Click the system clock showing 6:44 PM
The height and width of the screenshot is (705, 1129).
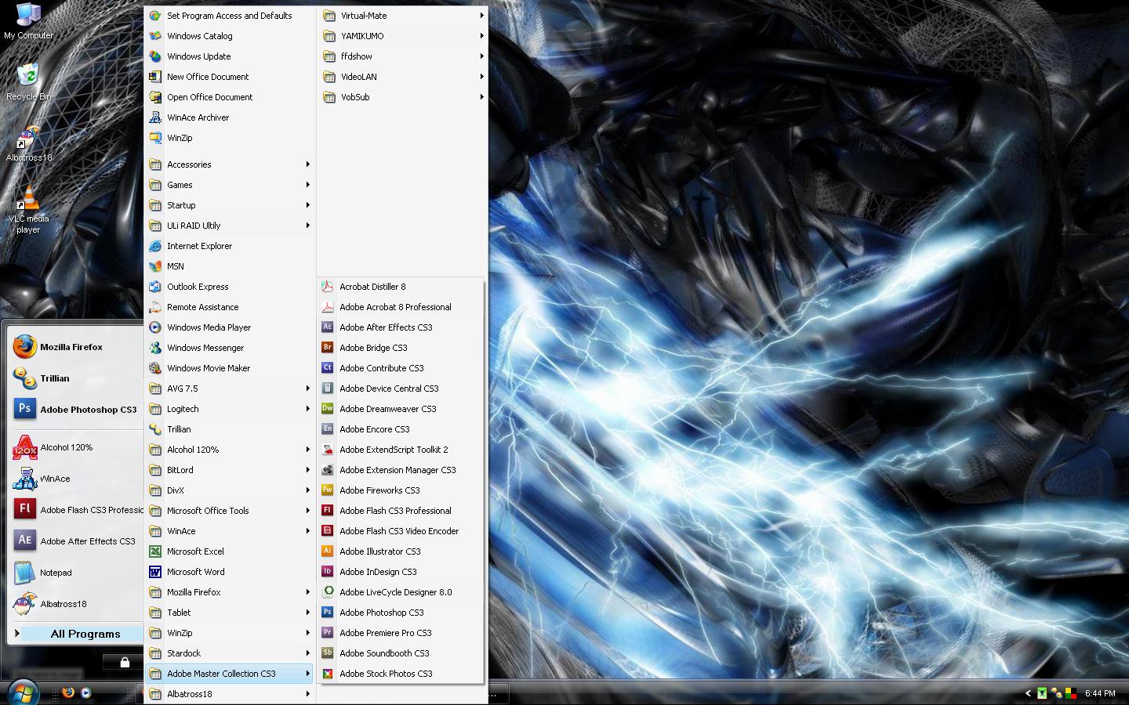[1100, 693]
